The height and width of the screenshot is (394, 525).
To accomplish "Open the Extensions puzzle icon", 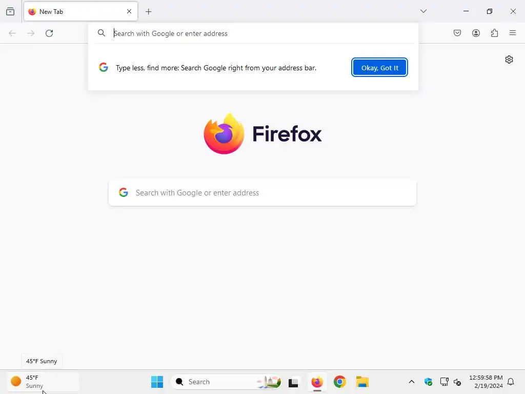I will [x=495, y=33].
